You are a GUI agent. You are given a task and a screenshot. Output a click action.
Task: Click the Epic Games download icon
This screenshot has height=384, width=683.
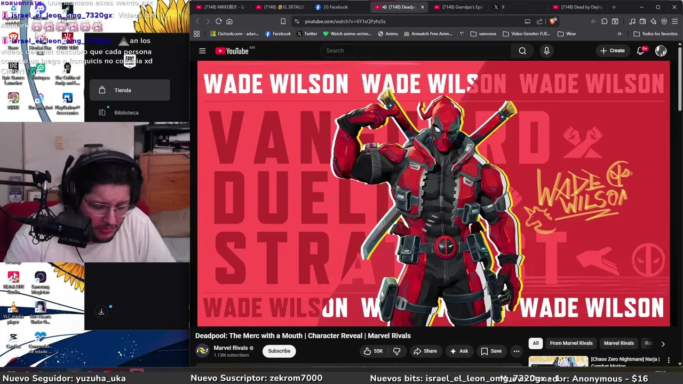[101, 311]
